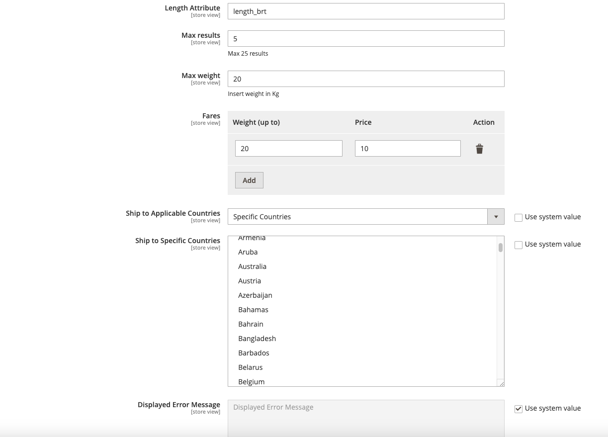The height and width of the screenshot is (437, 608).
Task: Click the Max weight input field
Action: click(x=365, y=79)
